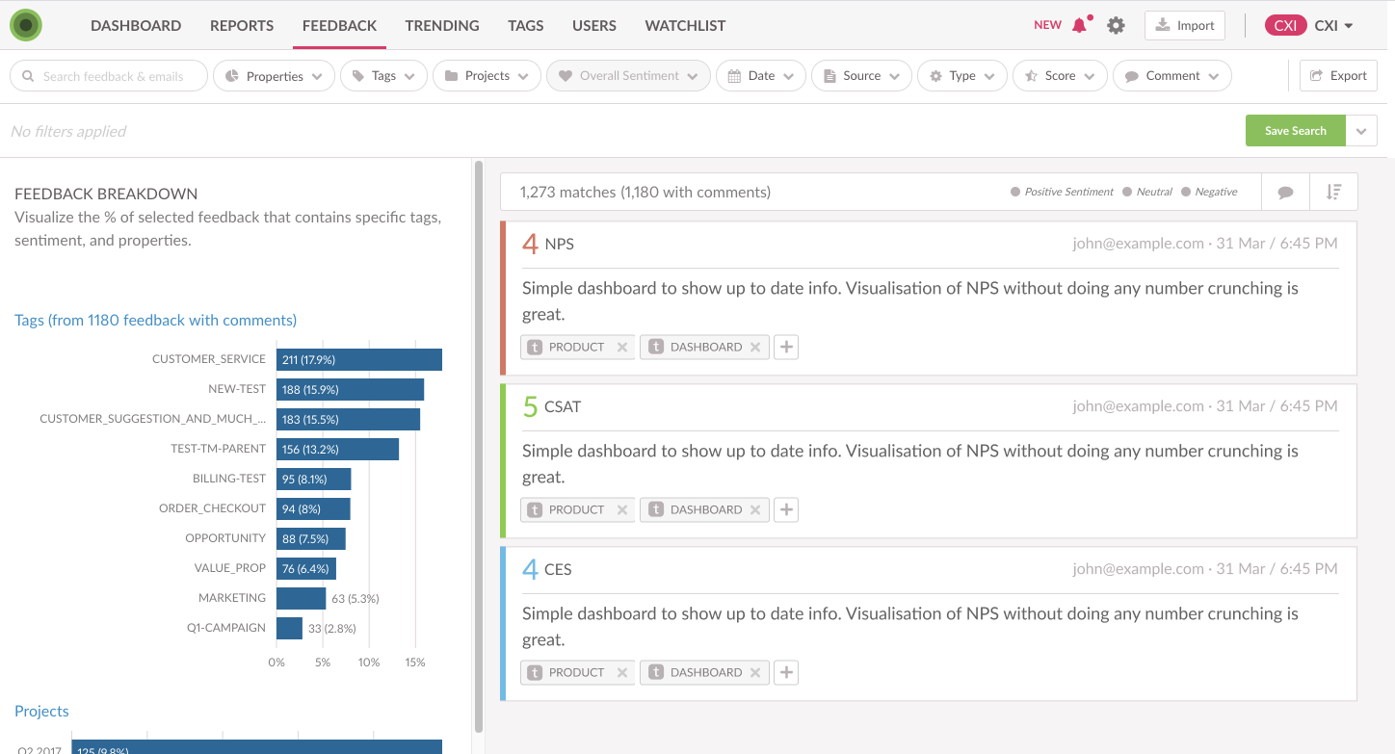Open the Watchlist tab
This screenshot has width=1395, height=754.
coord(685,26)
